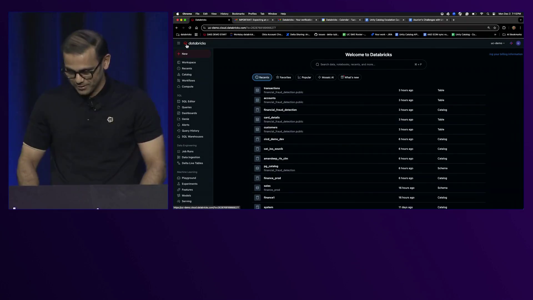533x300 pixels.
Task: Open a new Chrome tab
Action: pos(454,20)
